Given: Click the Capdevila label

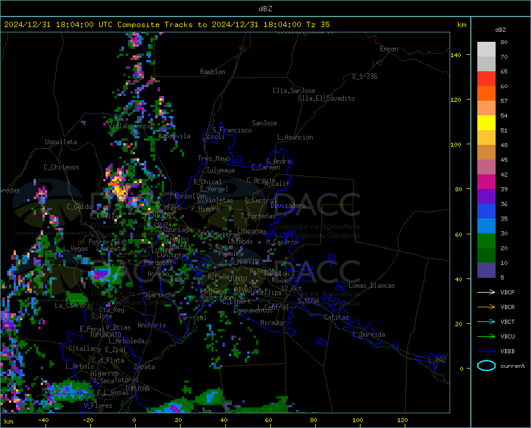Looking at the screenshot, I should tap(175, 136).
